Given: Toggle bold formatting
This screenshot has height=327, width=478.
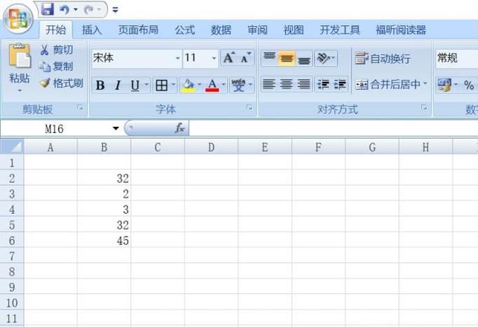Looking at the screenshot, I should 100,85.
